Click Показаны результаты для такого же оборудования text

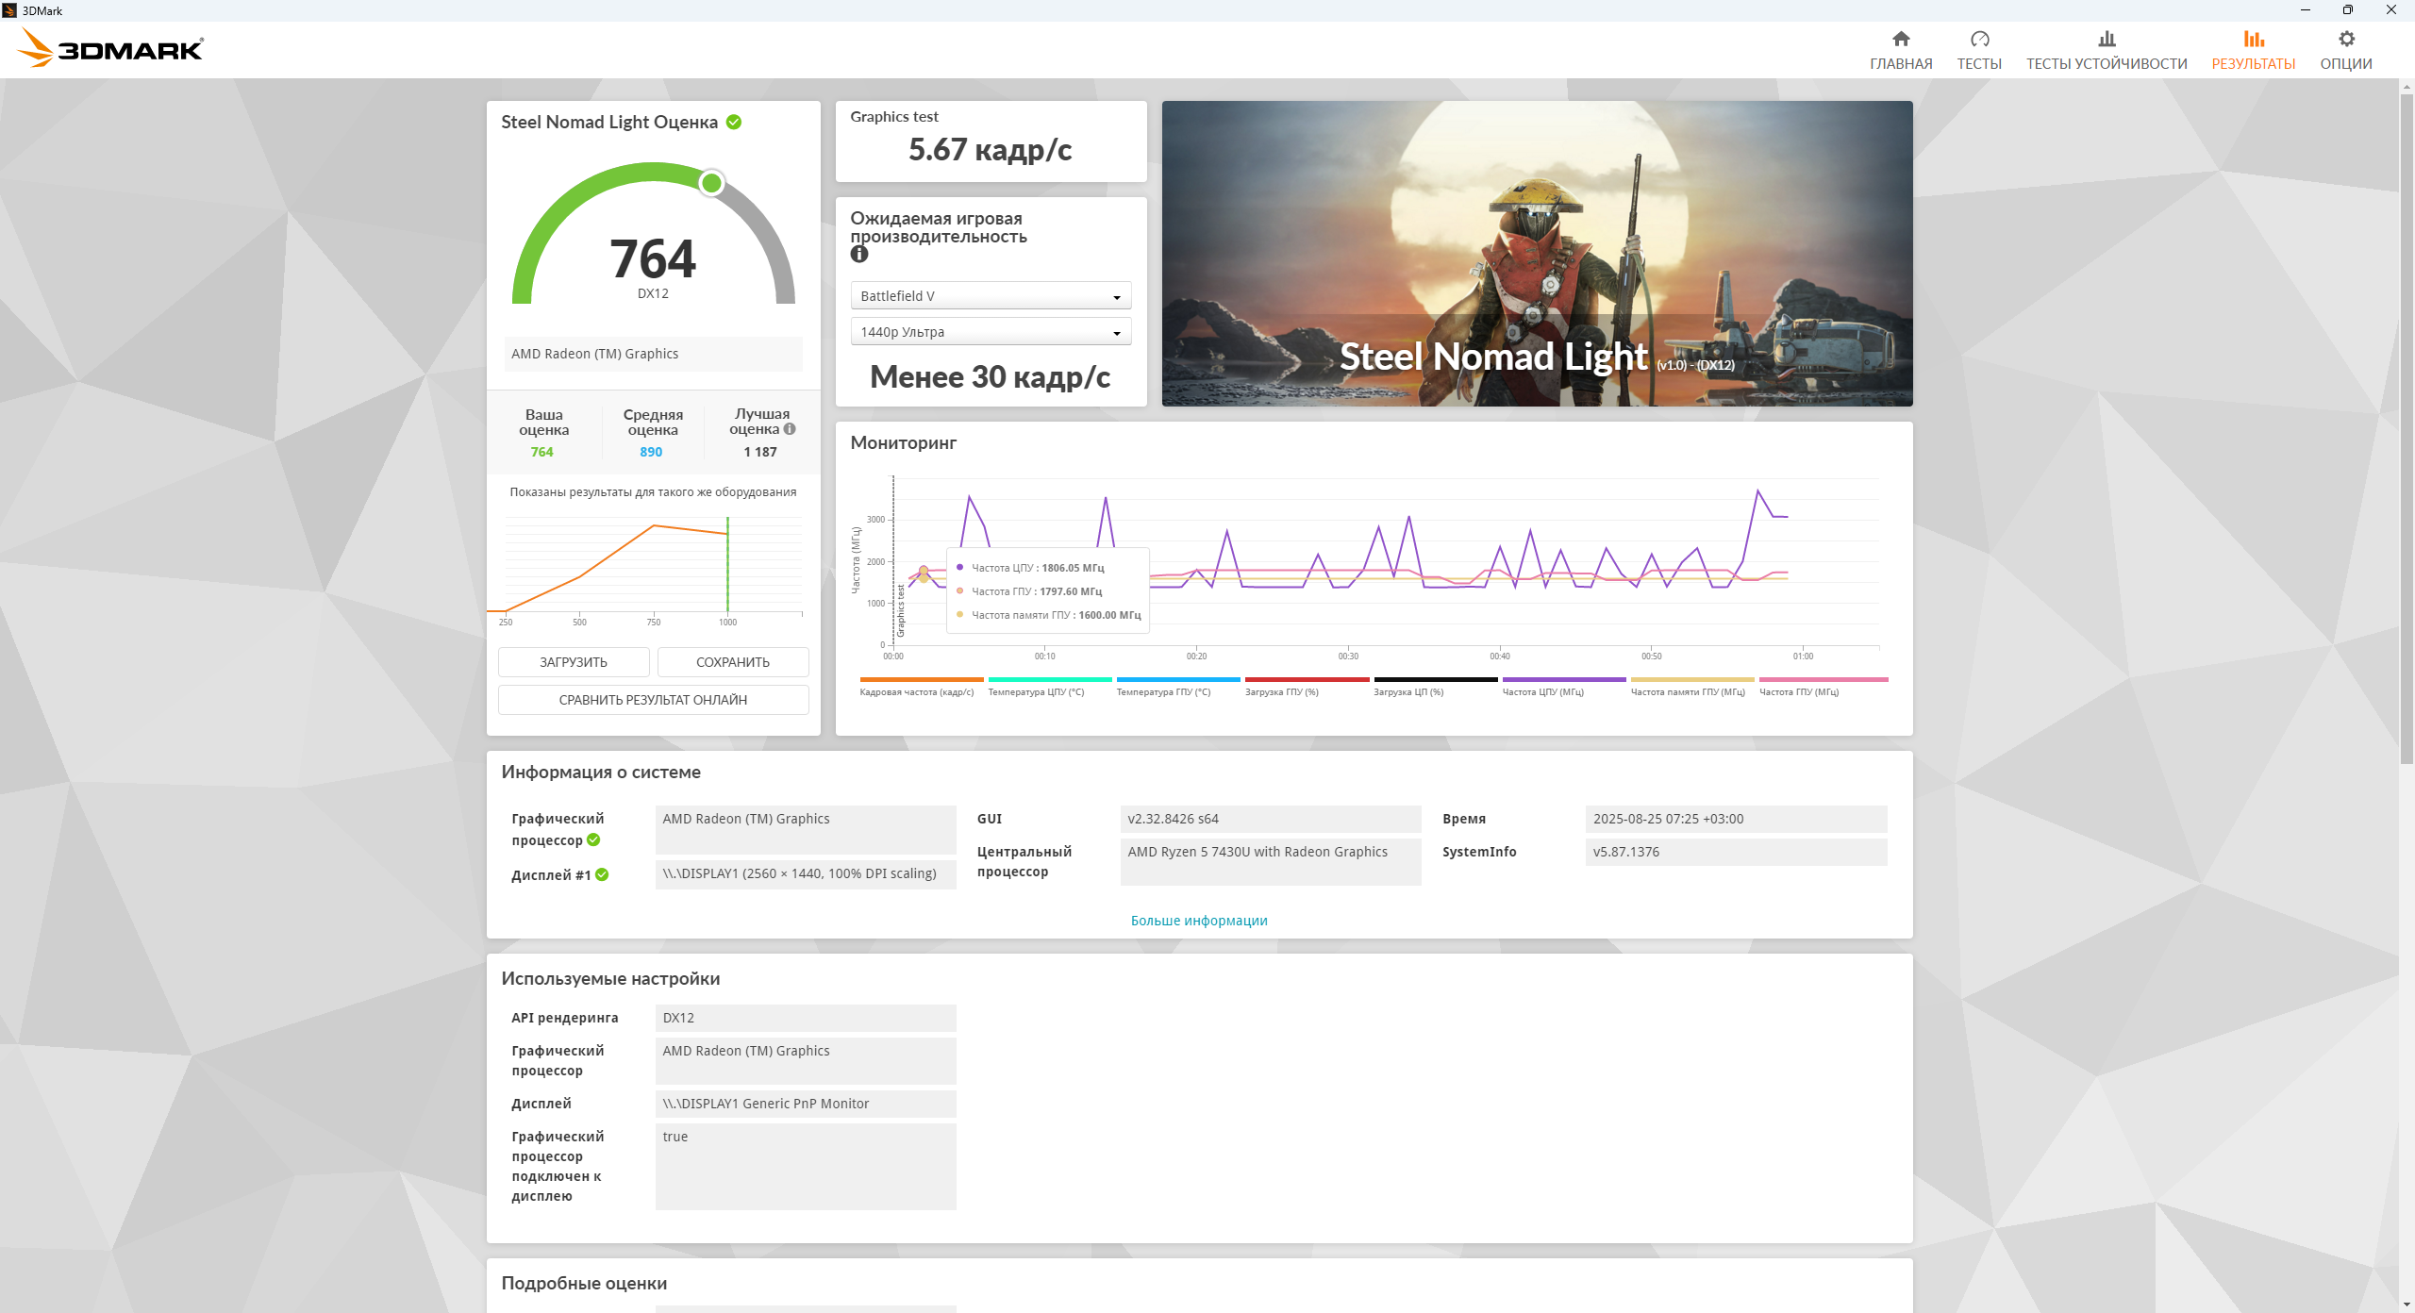653,492
